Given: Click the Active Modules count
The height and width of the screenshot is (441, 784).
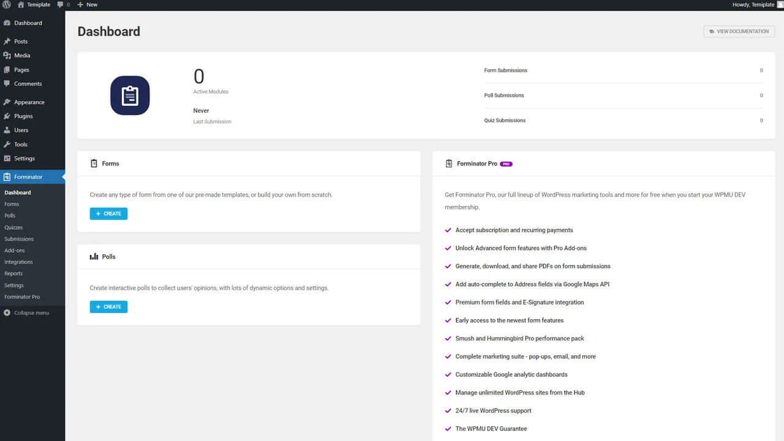Looking at the screenshot, I should tap(199, 77).
